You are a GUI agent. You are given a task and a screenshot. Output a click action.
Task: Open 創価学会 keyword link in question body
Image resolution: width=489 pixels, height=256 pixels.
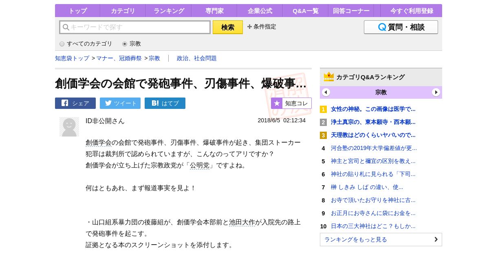click(99, 143)
